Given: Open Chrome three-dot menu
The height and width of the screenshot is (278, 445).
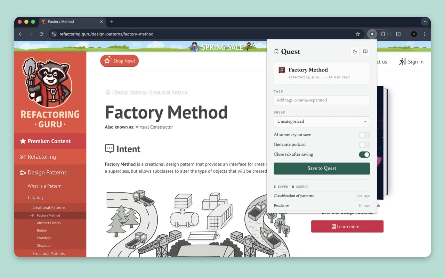Looking at the screenshot, I should point(424,34).
